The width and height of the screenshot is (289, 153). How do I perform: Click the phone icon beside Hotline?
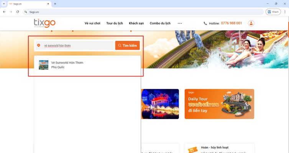[205, 23]
